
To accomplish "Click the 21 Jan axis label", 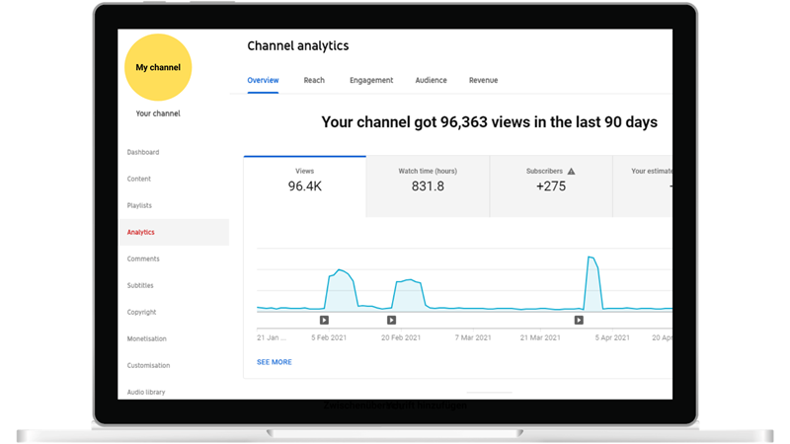I will 271,337.
